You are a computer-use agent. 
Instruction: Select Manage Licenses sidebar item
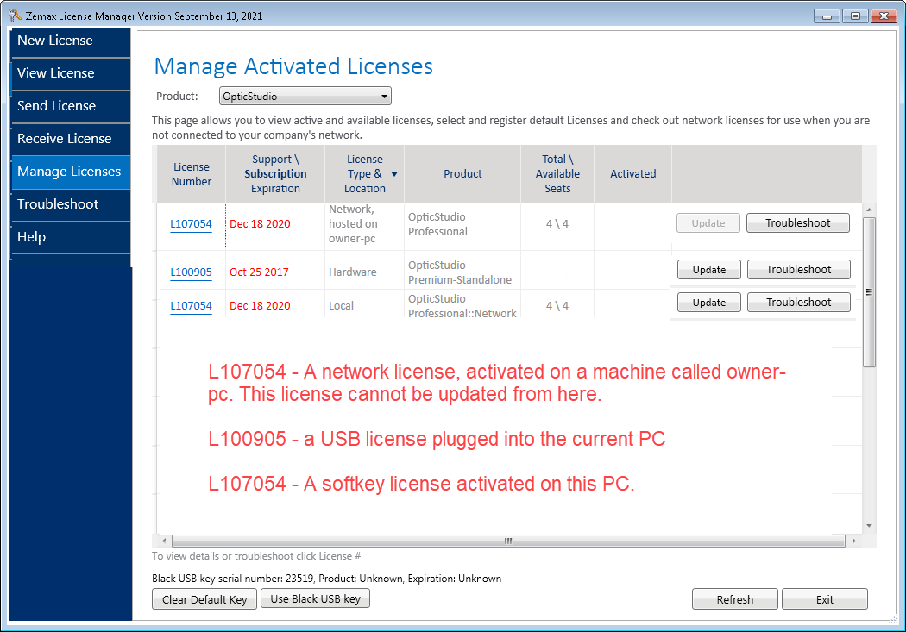tap(71, 172)
